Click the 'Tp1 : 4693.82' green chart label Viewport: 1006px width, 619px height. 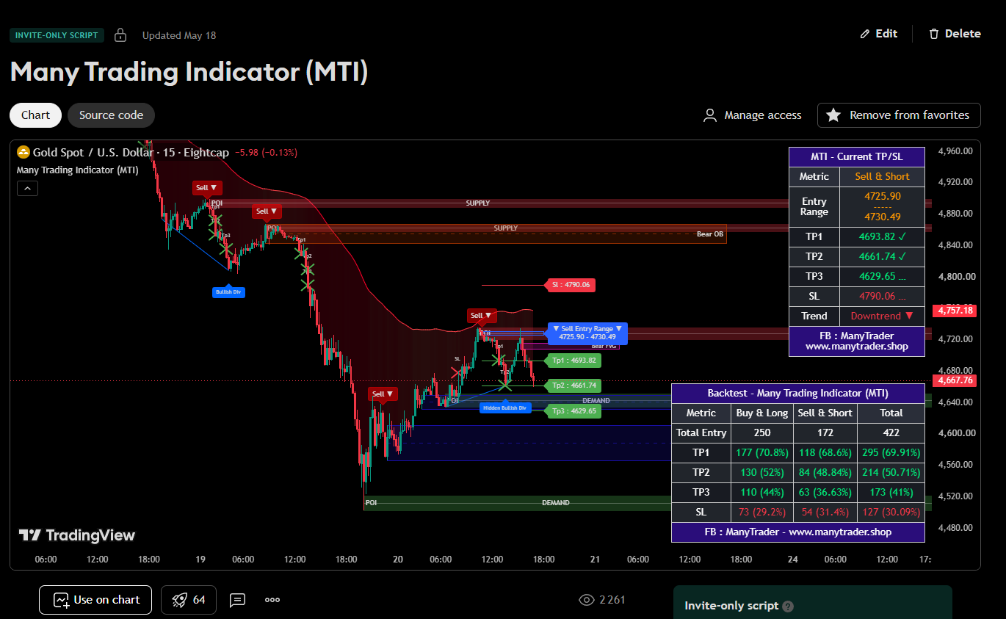[x=573, y=361]
